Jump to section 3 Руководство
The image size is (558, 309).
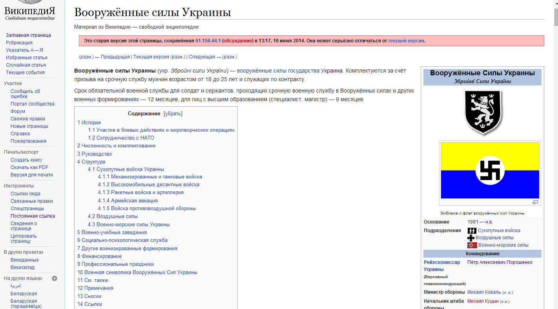95,154
